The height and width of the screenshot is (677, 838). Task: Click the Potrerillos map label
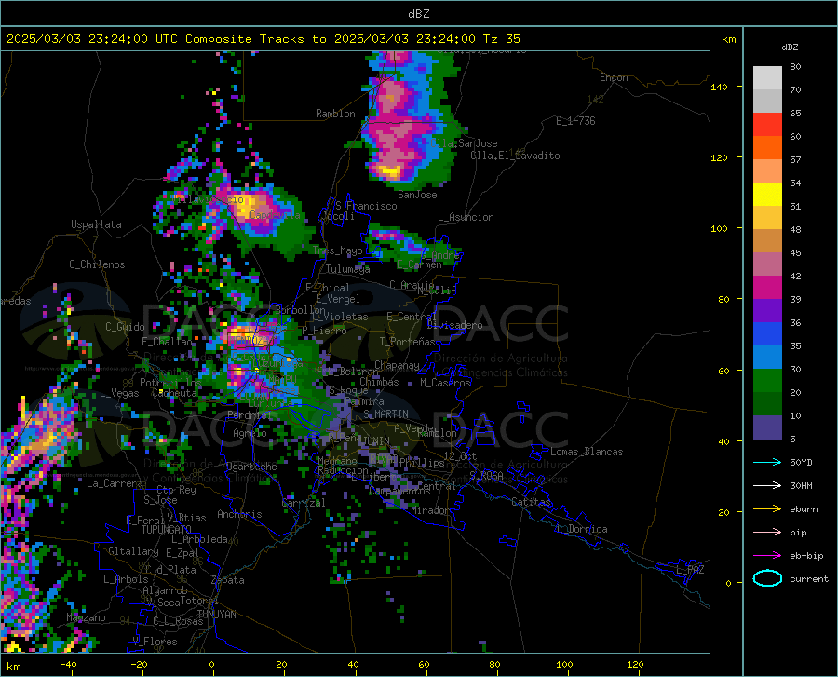170,383
